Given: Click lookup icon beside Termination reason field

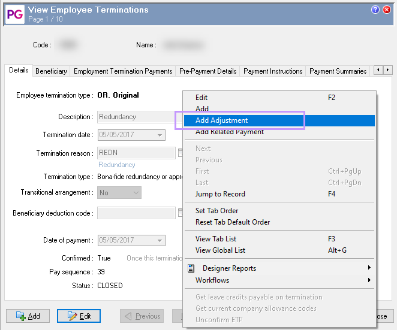Looking at the screenshot, I should pyautogui.click(x=180, y=153).
